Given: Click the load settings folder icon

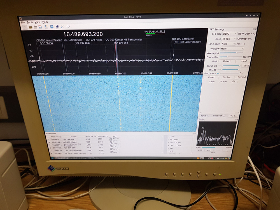Looking at the screenshot, I should 36,27.
